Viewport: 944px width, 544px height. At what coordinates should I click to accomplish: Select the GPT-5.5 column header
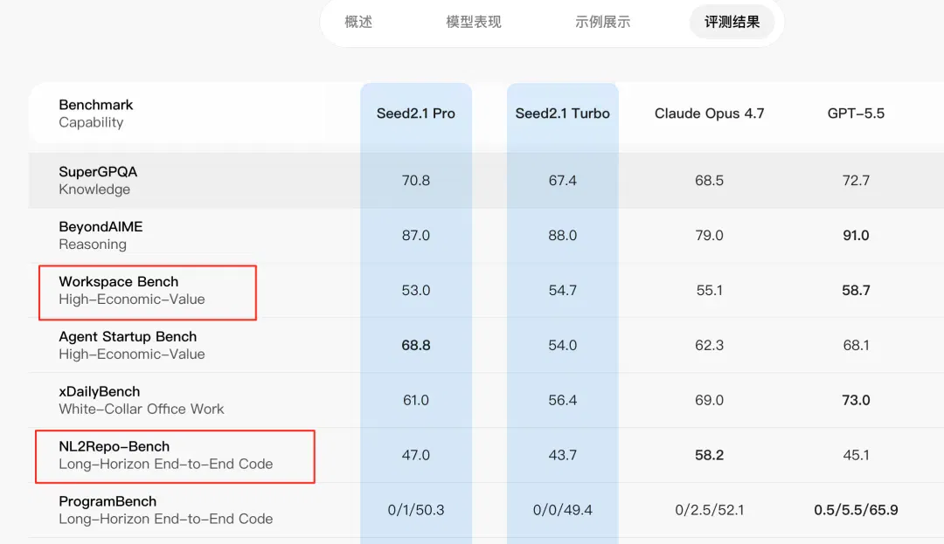[856, 114]
